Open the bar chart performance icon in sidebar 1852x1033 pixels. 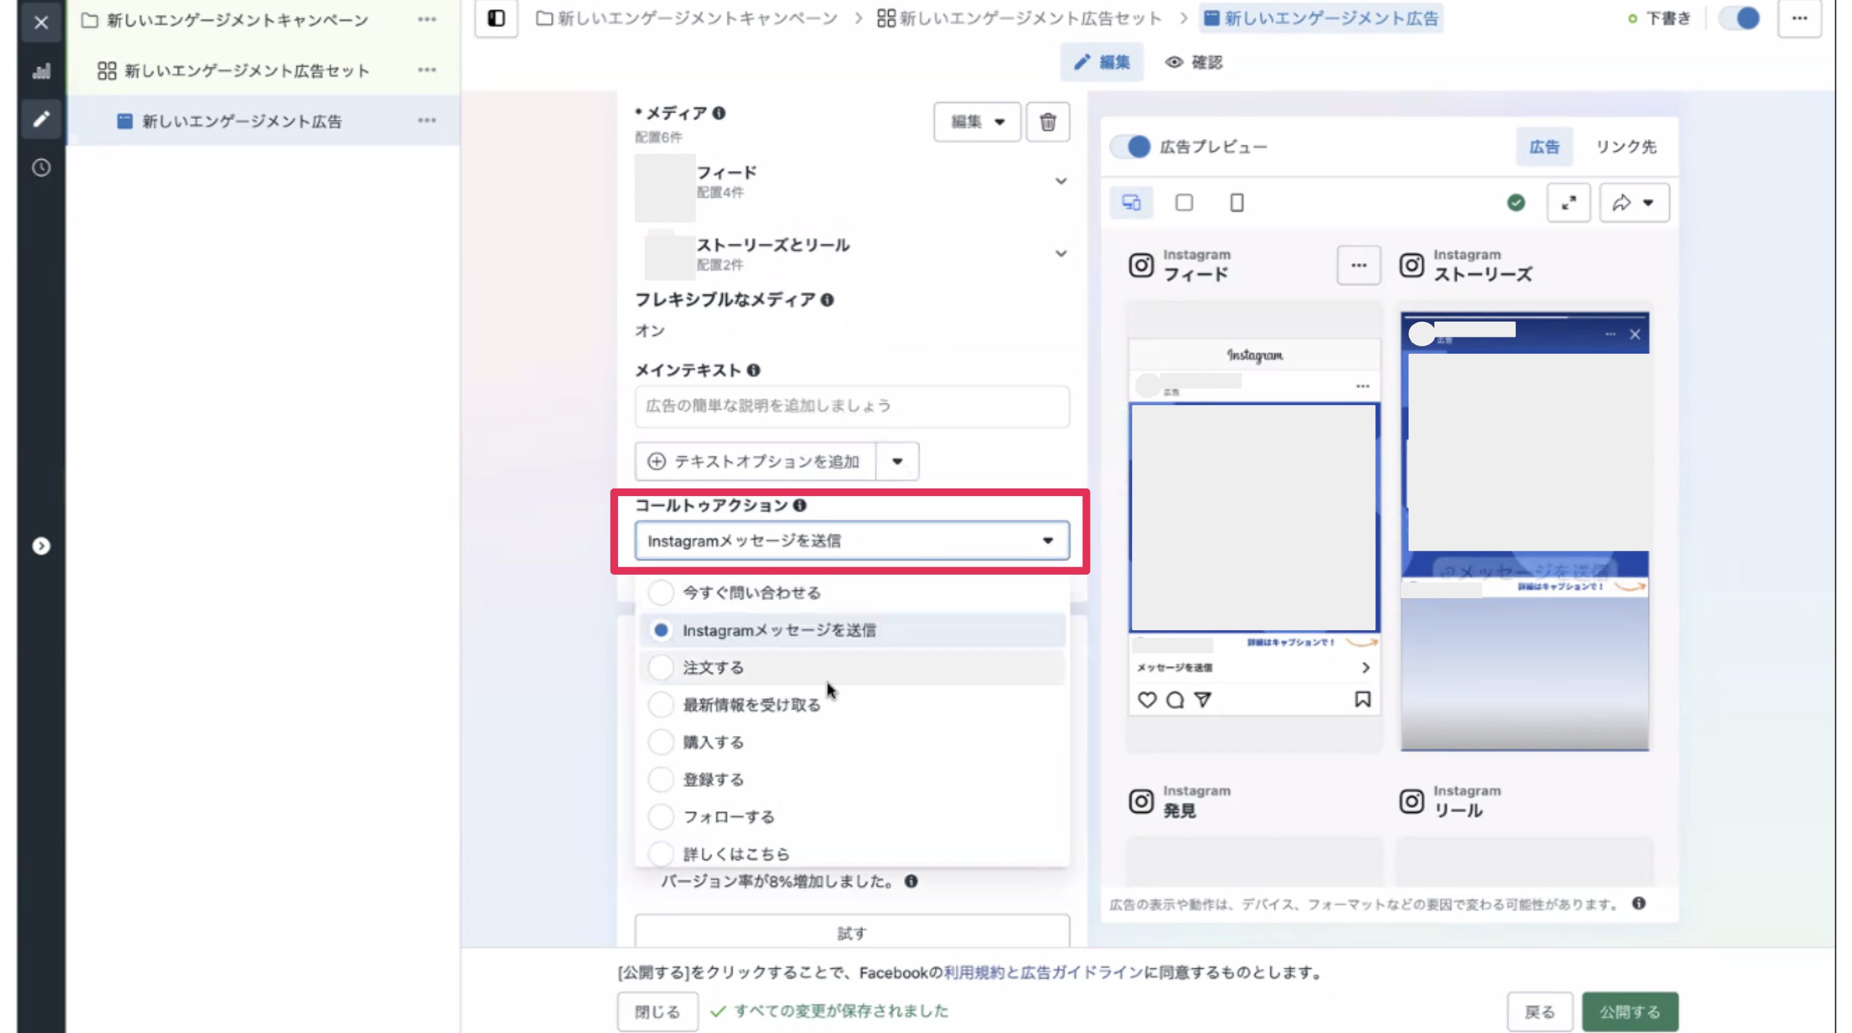point(41,71)
